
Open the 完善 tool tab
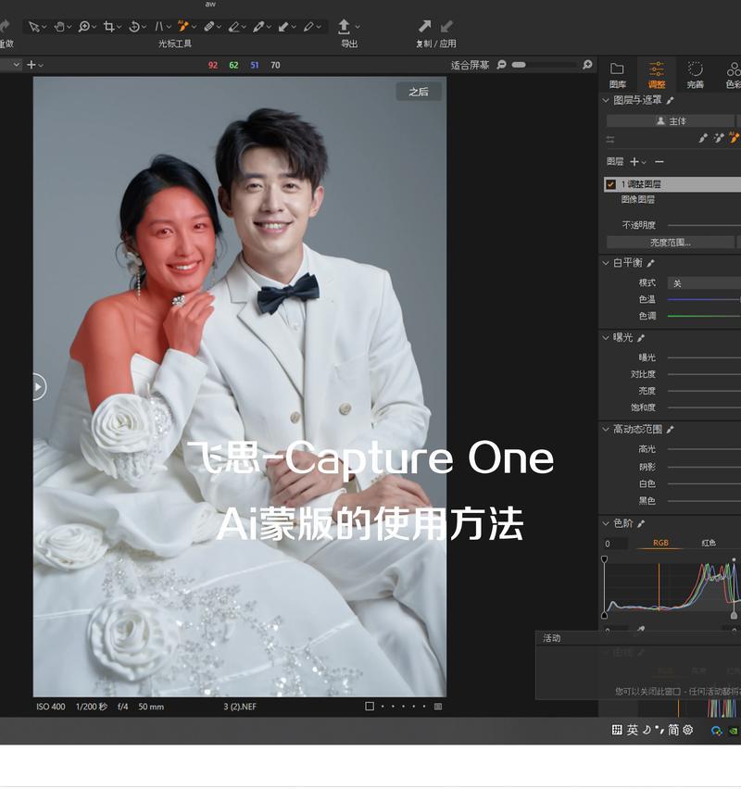click(x=696, y=75)
